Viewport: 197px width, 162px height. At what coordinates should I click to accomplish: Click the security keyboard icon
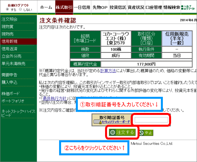coord(98,122)
